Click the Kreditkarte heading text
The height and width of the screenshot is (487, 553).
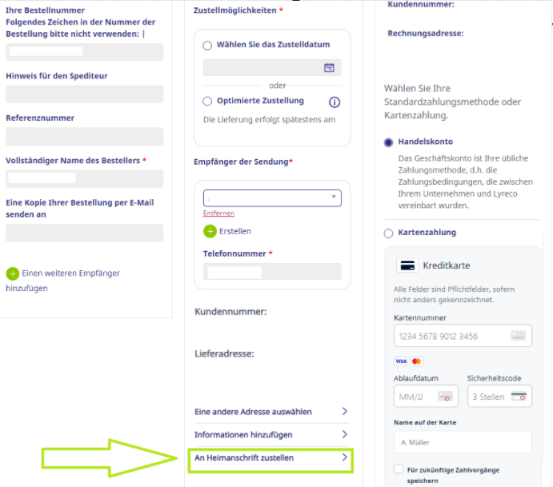pos(447,265)
